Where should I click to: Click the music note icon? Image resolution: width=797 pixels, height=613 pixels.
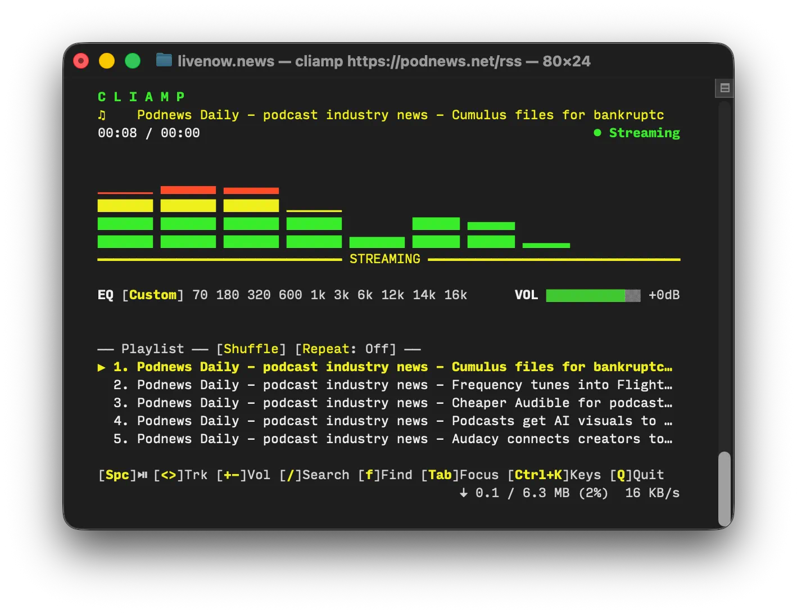(102, 115)
